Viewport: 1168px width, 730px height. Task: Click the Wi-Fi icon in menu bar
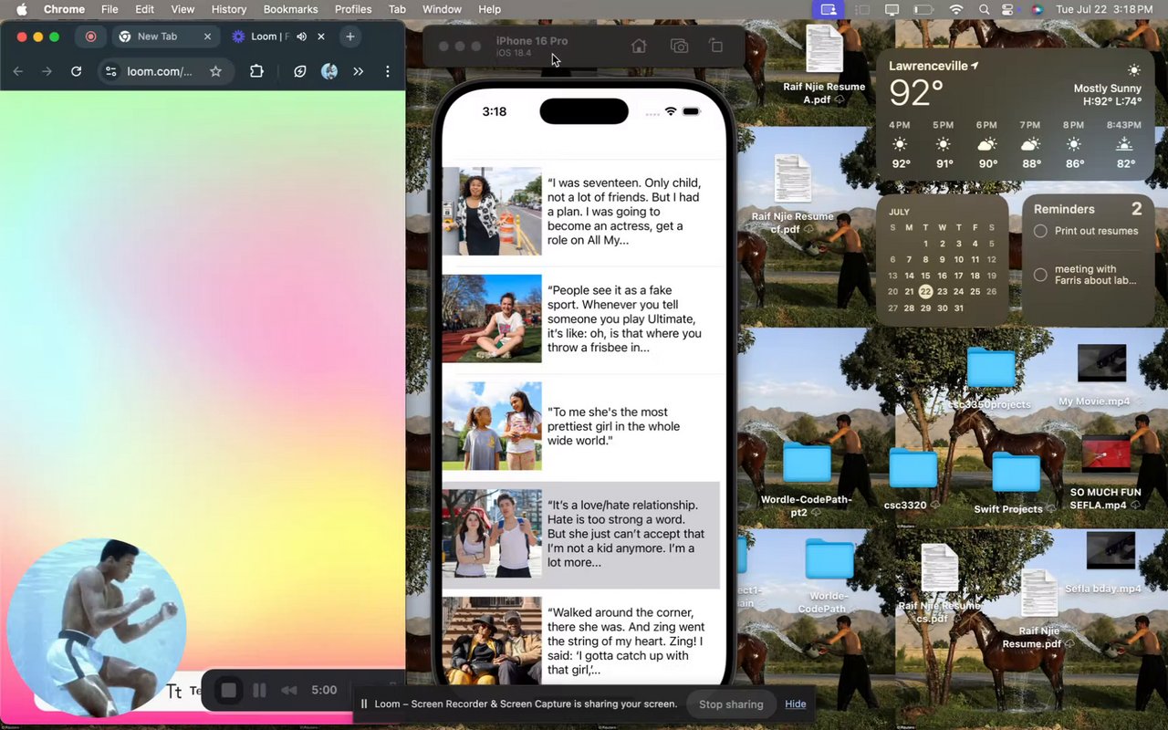tap(956, 9)
